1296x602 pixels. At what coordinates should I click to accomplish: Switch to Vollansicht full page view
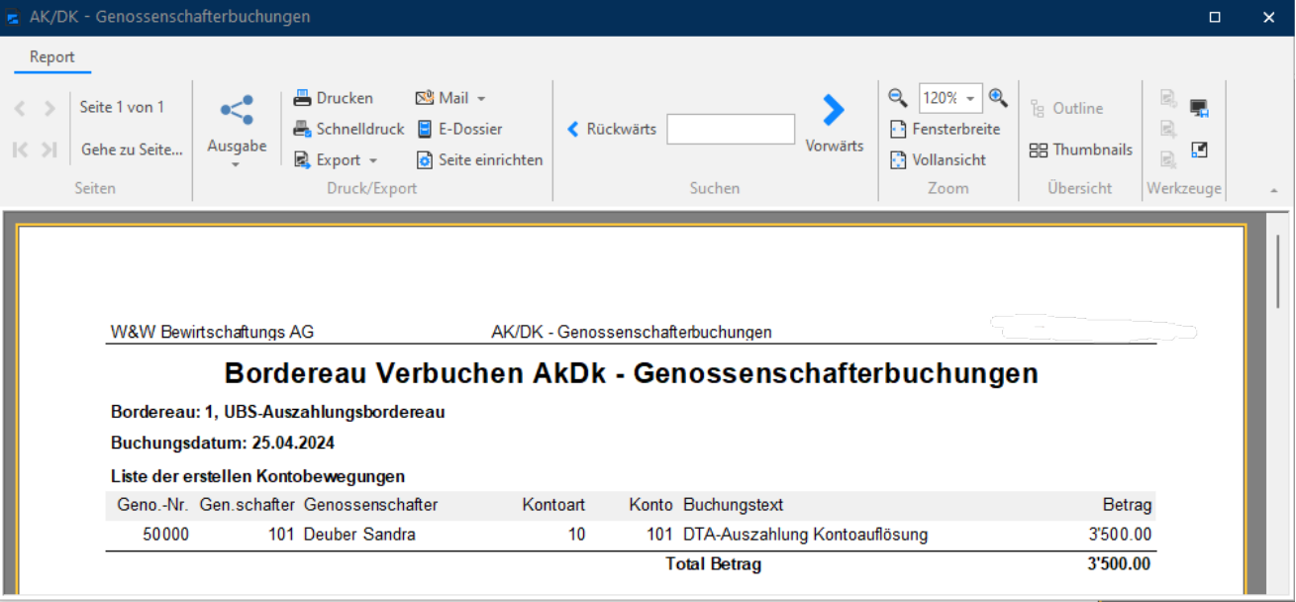click(x=937, y=159)
